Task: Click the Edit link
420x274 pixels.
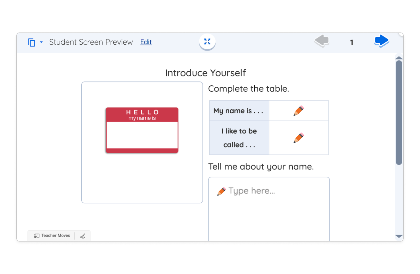Action: 146,42
